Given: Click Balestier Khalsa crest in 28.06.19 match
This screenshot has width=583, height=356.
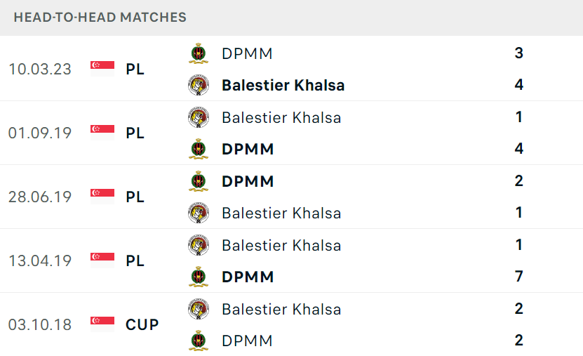Looking at the screenshot, I should 198,213.
